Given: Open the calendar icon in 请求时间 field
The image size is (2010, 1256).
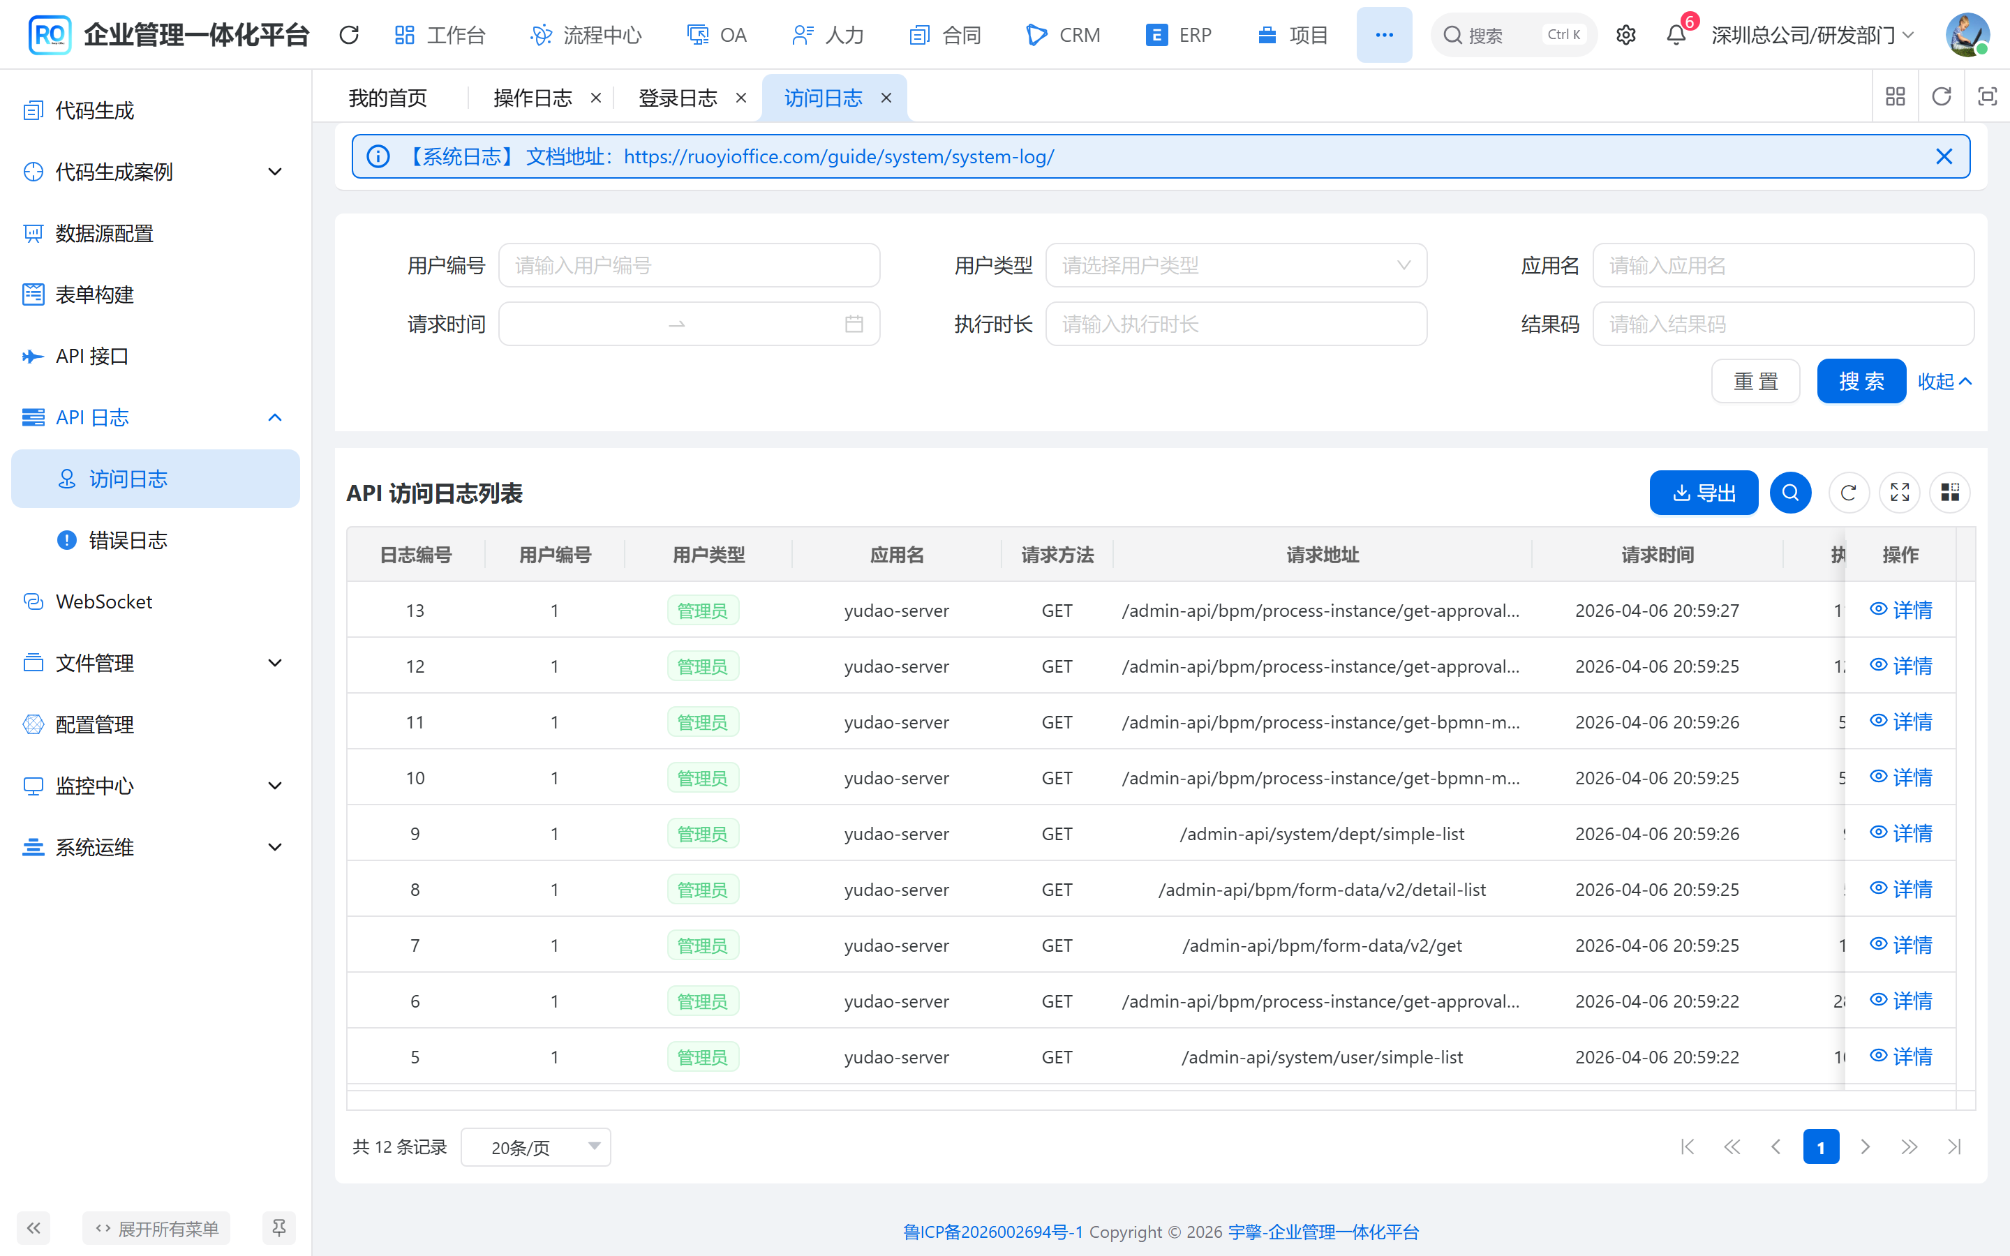Looking at the screenshot, I should point(854,324).
